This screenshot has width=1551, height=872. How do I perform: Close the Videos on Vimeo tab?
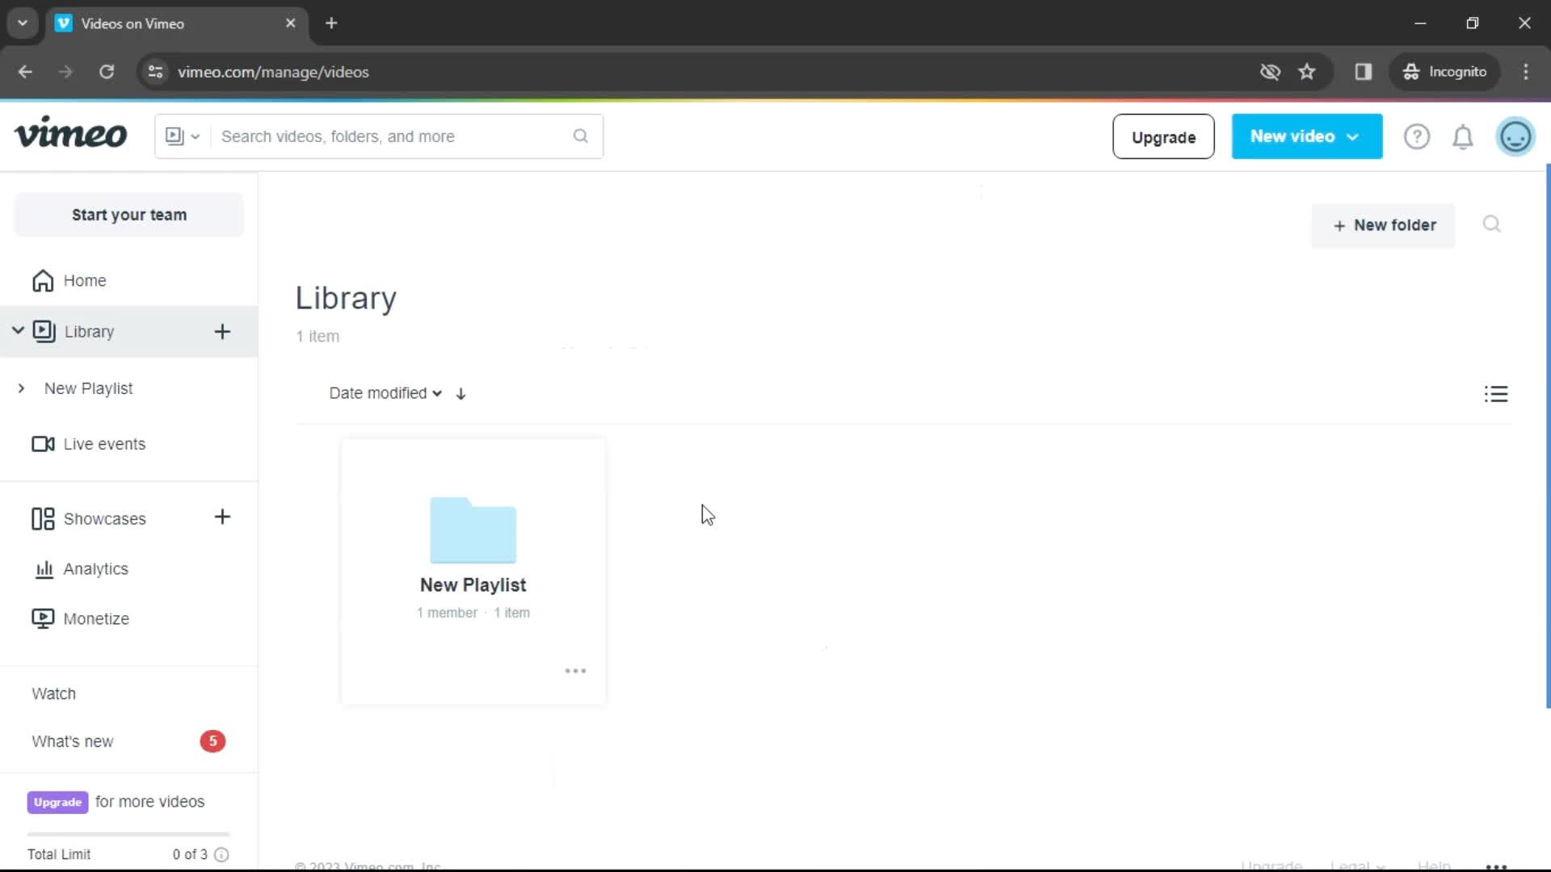point(291,23)
